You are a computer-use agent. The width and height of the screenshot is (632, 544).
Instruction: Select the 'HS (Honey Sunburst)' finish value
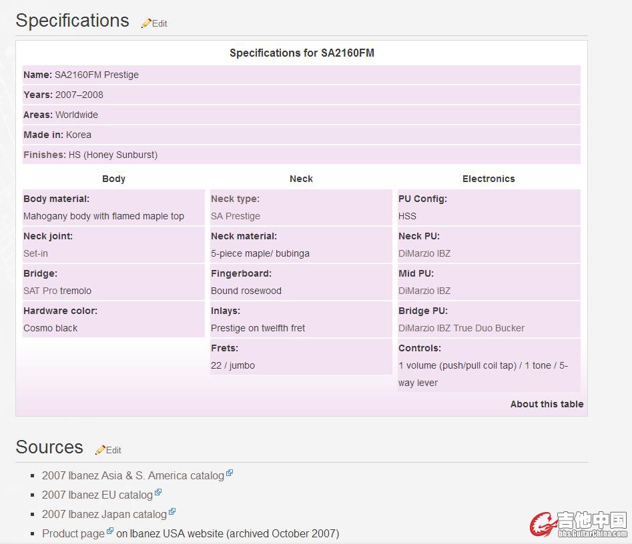click(113, 155)
